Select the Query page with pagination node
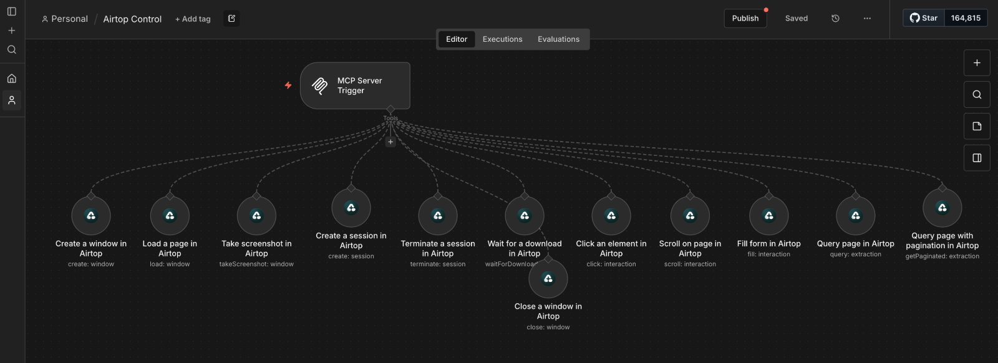Image resolution: width=998 pixels, height=363 pixels. (942, 208)
